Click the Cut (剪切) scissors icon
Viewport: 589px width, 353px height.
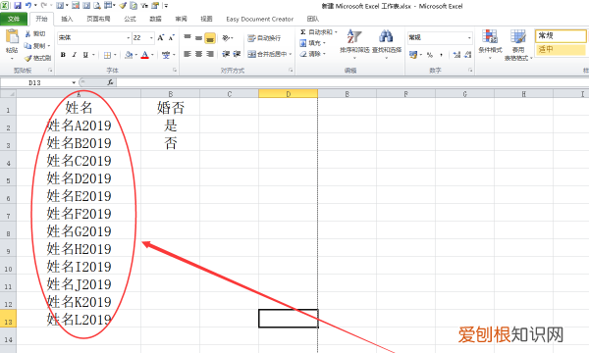(27, 33)
